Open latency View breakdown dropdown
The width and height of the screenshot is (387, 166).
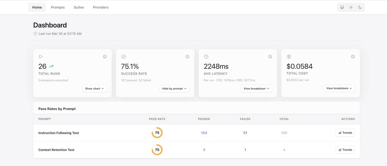[256, 88]
